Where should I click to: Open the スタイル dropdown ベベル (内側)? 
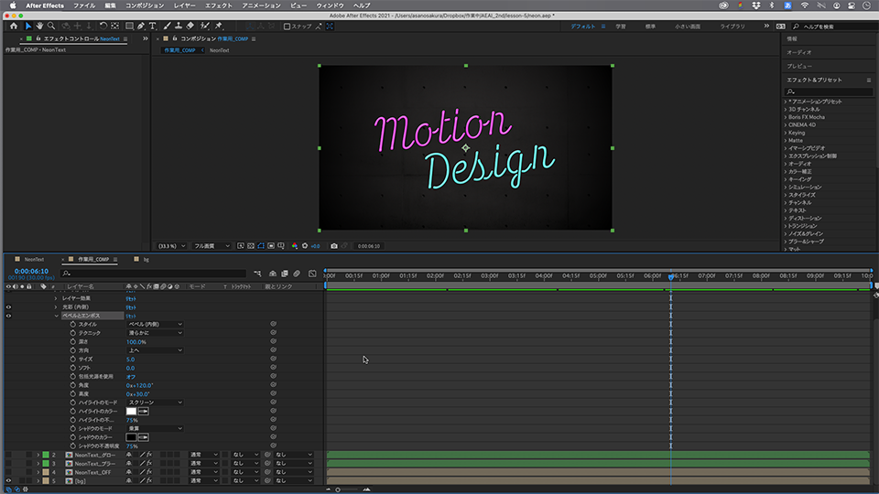156,324
